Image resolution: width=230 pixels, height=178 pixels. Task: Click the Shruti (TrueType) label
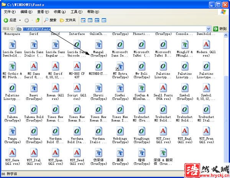tap(99, 97)
